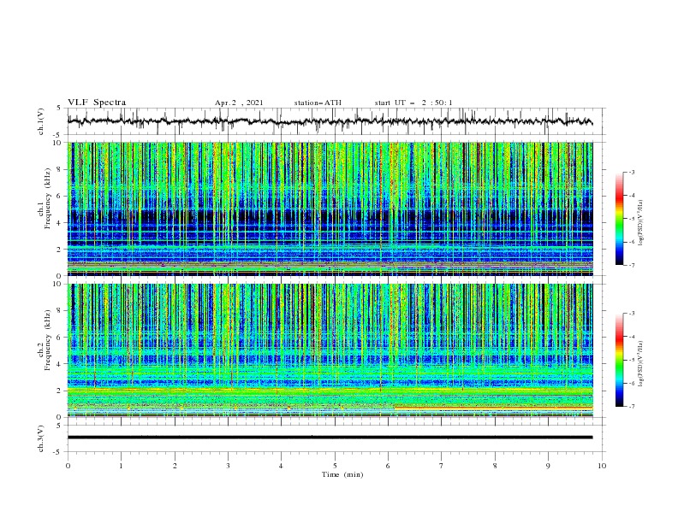Click inside the ch.1 spectrogram panel
This screenshot has height=523, width=678.
point(330,209)
